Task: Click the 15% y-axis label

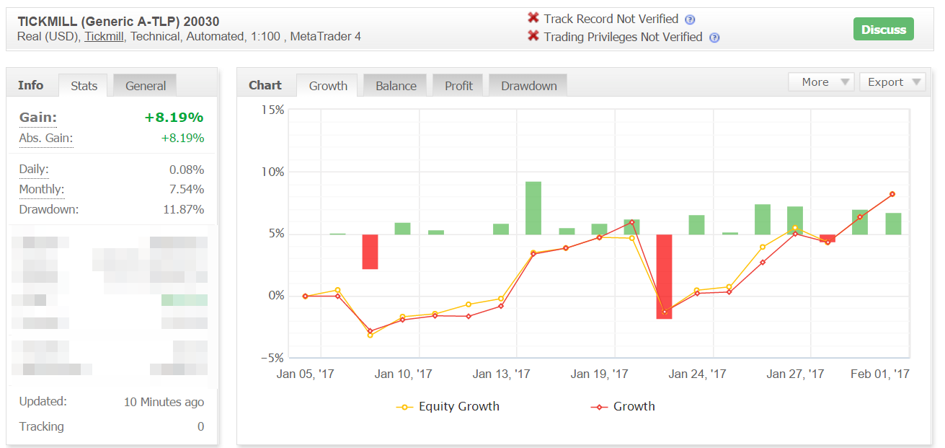Action: [272, 110]
